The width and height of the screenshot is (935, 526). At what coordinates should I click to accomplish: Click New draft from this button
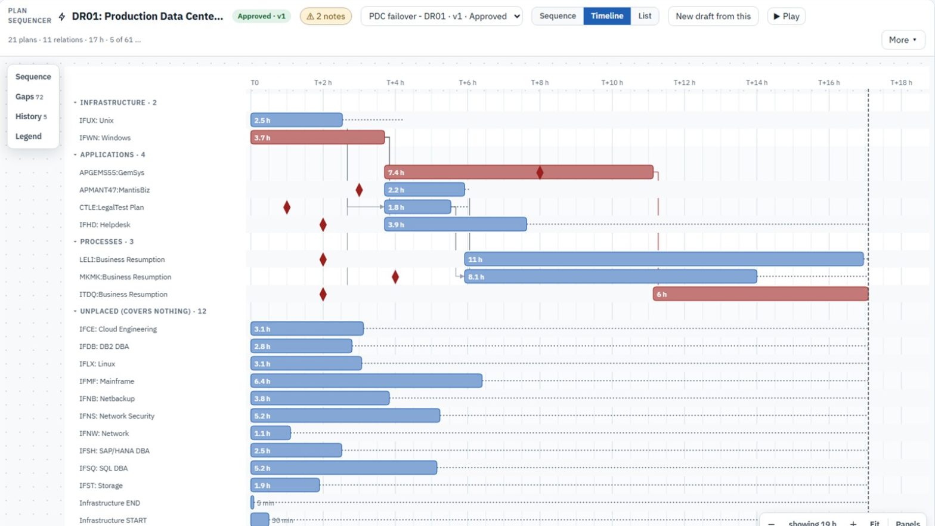[713, 16]
